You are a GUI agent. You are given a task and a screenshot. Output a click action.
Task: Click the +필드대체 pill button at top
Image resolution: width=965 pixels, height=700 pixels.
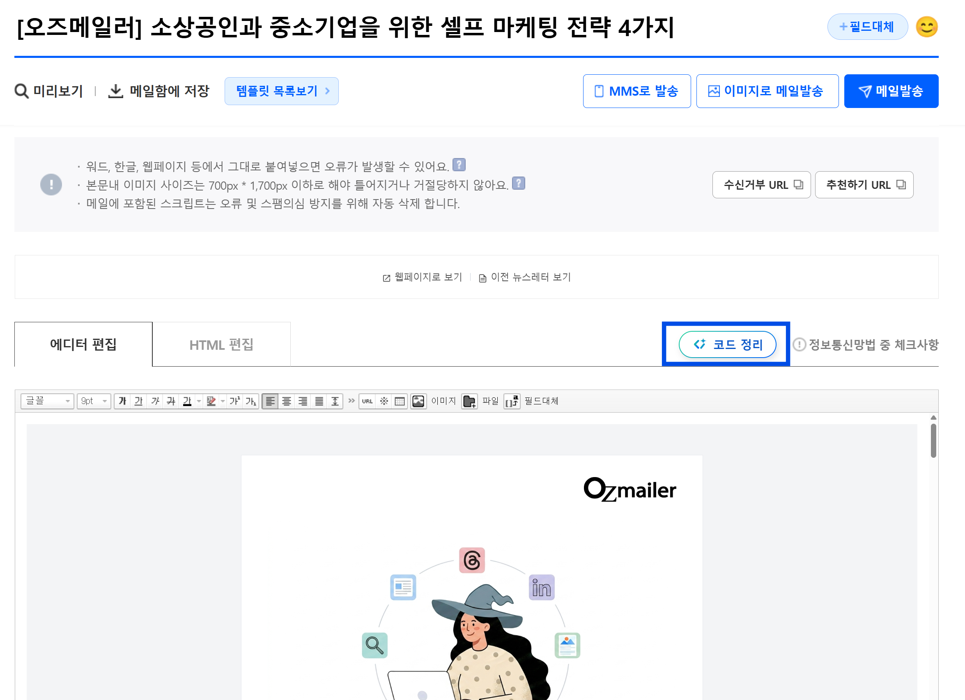[x=867, y=27]
